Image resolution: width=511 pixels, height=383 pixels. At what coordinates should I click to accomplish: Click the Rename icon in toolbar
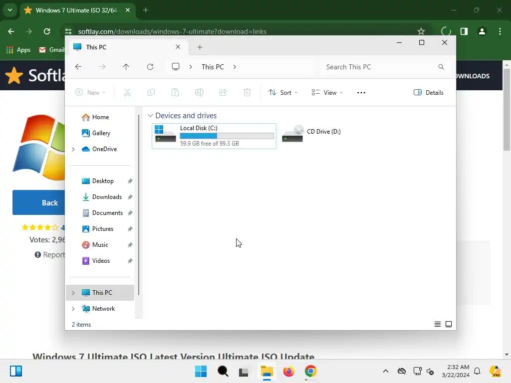point(199,92)
